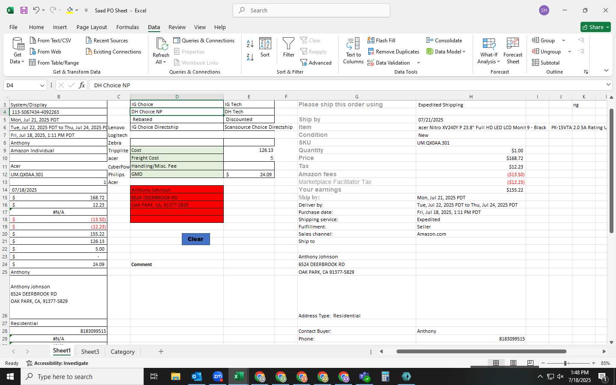Open the Ungroup dropdown arrow

(569, 51)
